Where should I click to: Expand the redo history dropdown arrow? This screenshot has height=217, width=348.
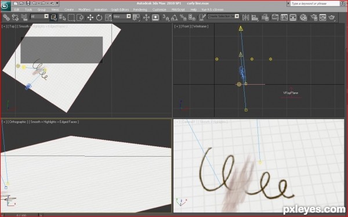[x=47, y=3]
